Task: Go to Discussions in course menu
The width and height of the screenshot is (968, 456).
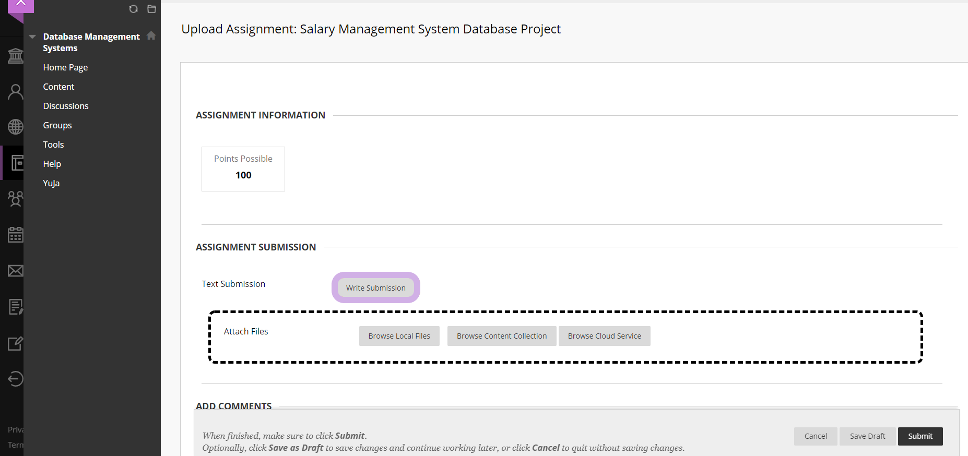Action: click(66, 106)
